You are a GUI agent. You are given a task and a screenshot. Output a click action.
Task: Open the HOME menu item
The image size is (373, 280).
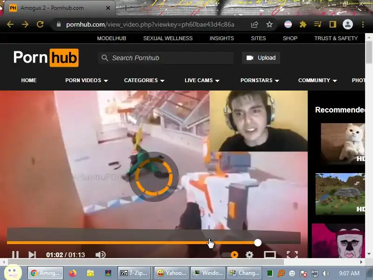click(29, 80)
